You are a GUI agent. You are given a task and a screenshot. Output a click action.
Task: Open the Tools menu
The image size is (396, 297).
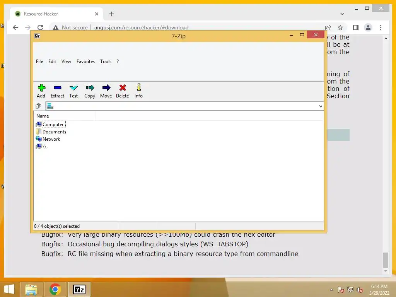click(106, 61)
